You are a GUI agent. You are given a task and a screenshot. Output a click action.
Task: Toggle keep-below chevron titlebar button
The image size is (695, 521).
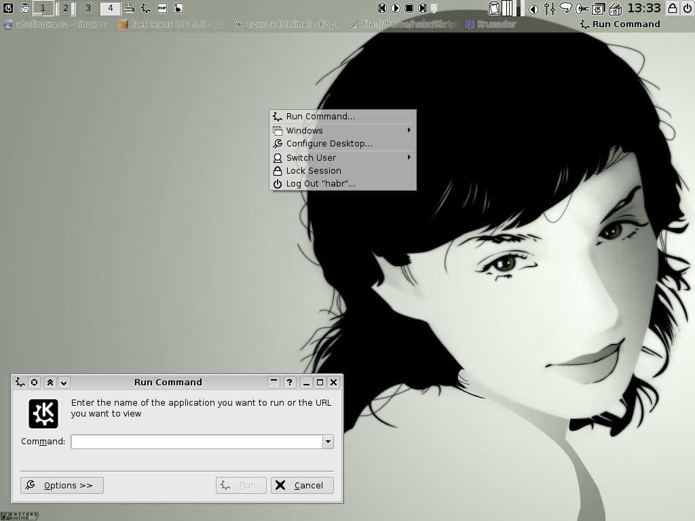[x=64, y=383]
